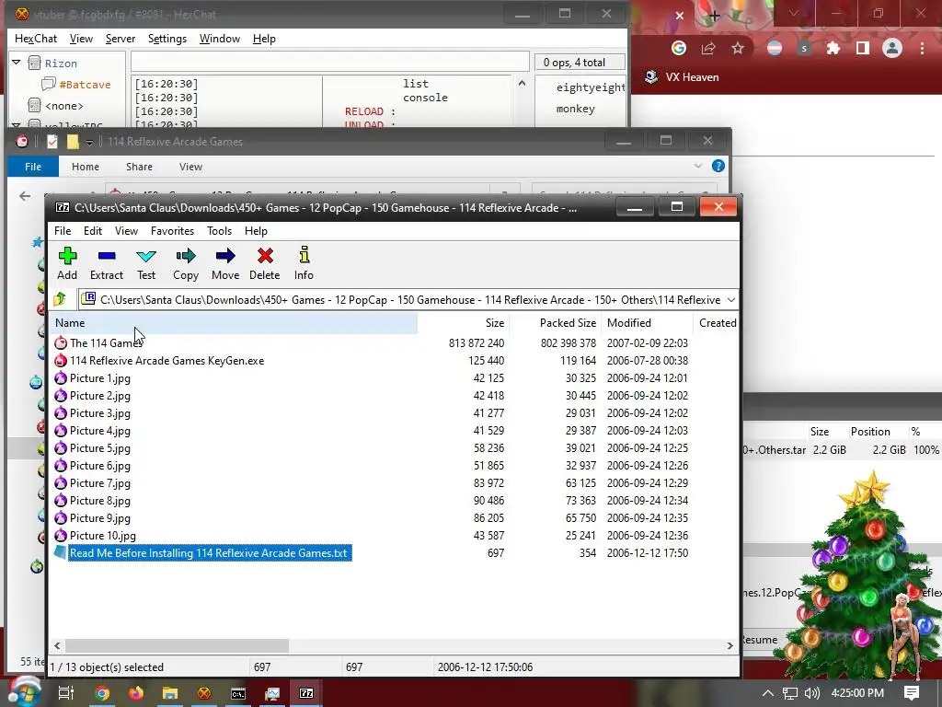
Task: Sort list by Name column header
Action: [235, 323]
